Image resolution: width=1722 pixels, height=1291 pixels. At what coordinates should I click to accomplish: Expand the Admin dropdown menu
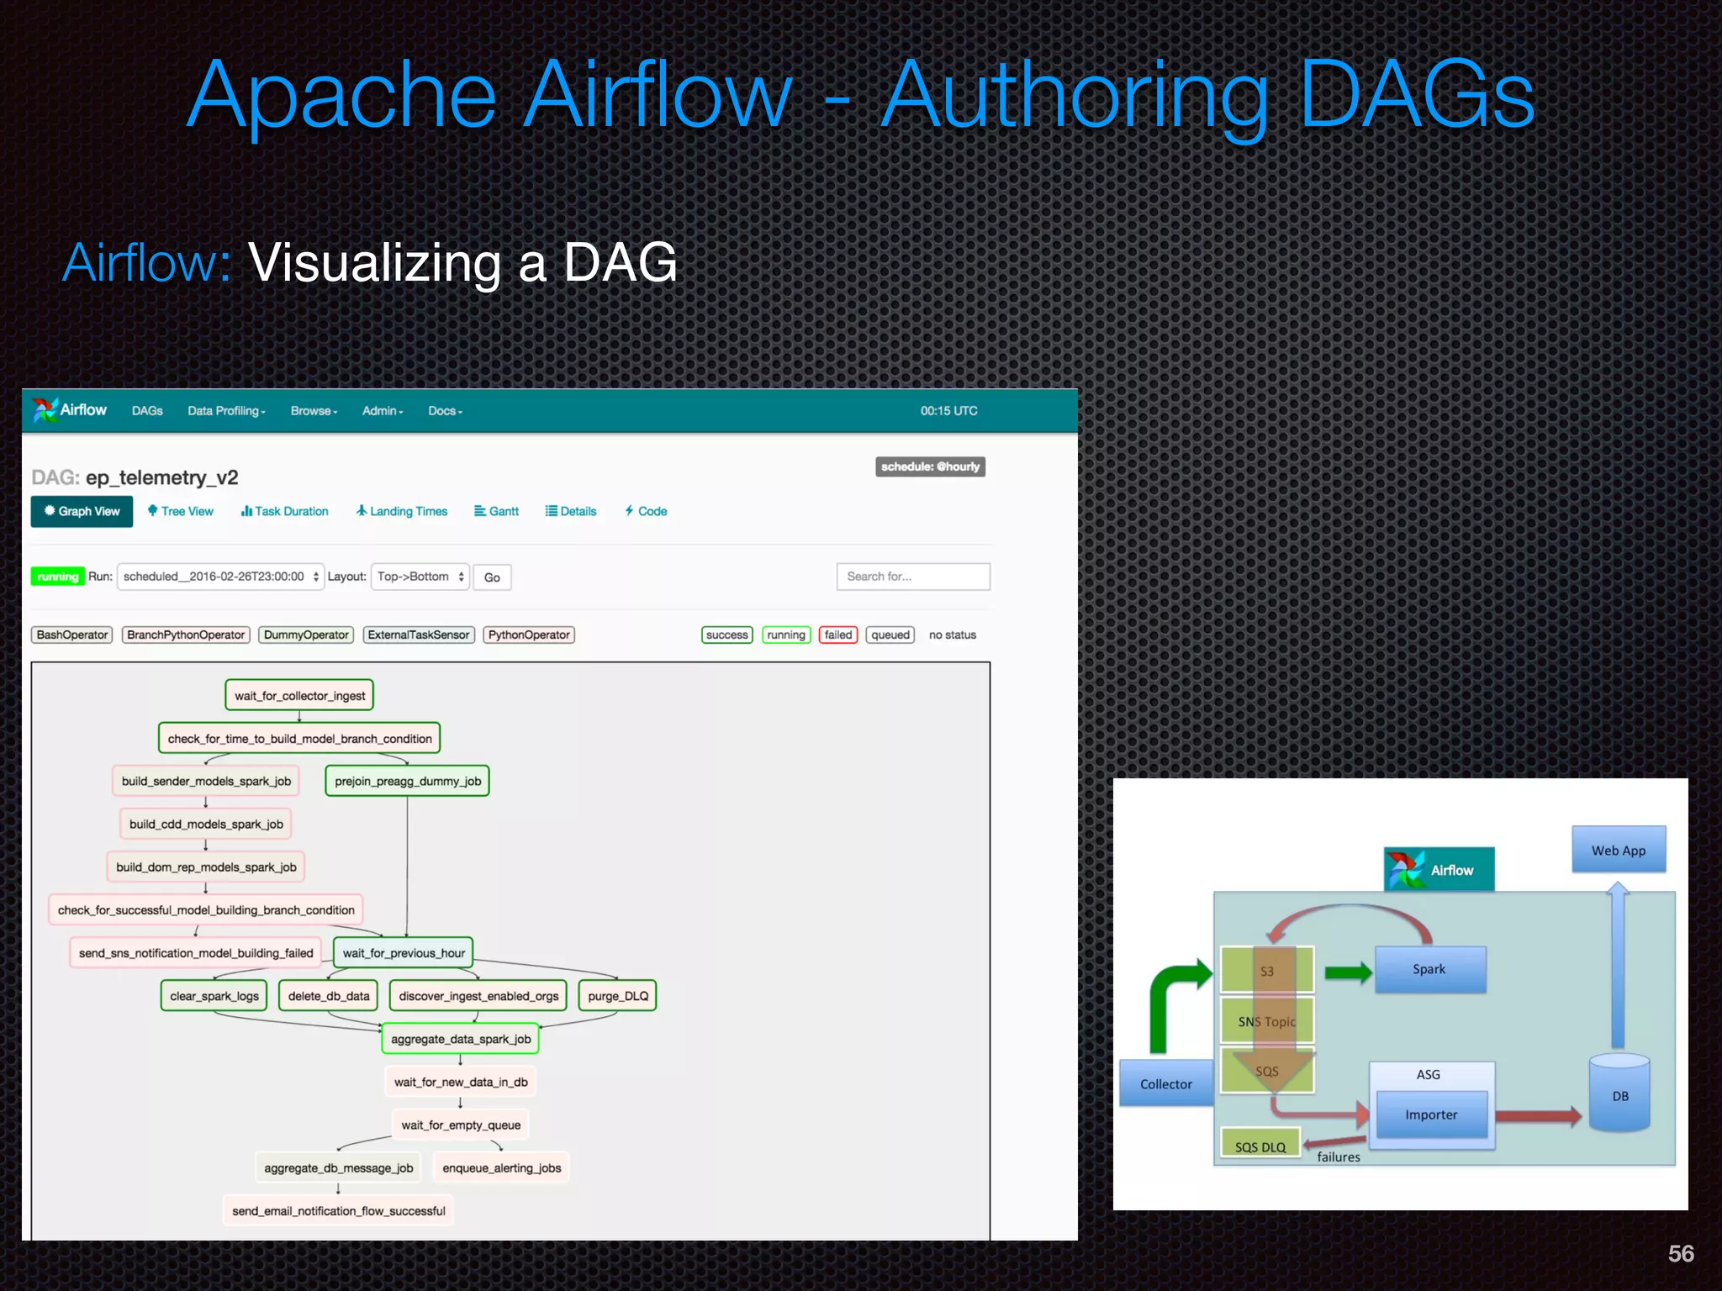tap(383, 411)
